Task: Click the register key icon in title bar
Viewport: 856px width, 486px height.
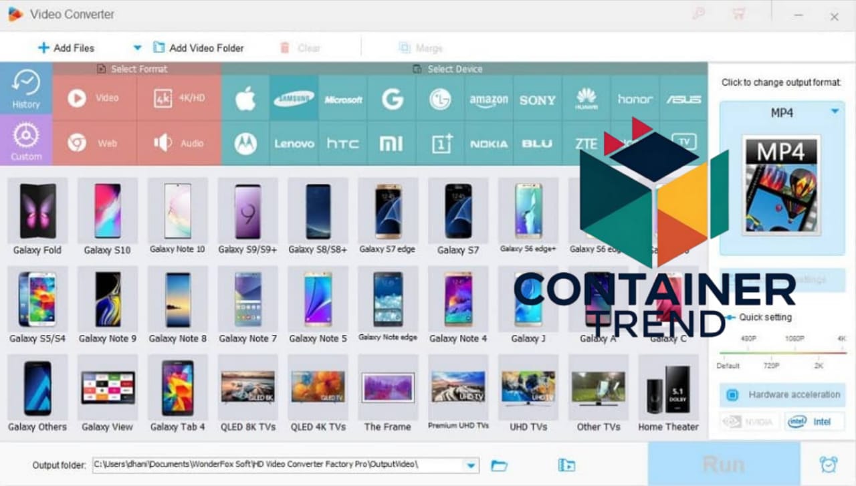Action: [698, 13]
